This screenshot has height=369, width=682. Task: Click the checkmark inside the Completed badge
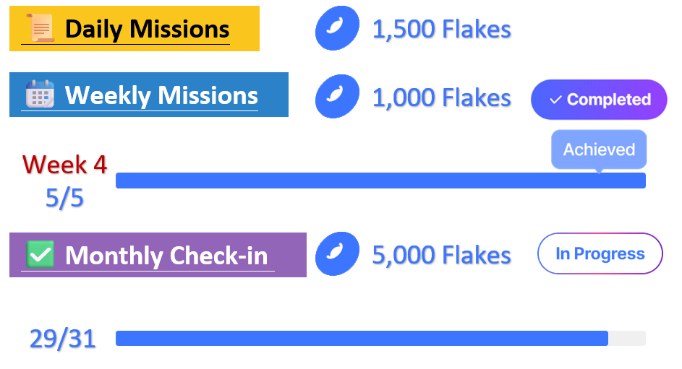(x=555, y=100)
